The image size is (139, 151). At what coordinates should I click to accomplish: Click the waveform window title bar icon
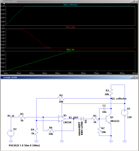(x=2, y=2)
